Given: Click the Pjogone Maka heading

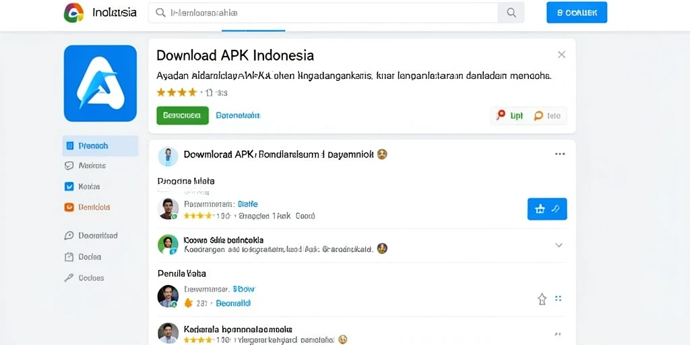Looking at the screenshot, I should [x=186, y=181].
